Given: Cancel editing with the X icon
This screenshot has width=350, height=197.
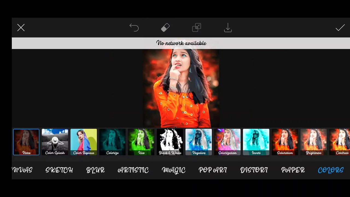Looking at the screenshot, I should click(x=21, y=28).
